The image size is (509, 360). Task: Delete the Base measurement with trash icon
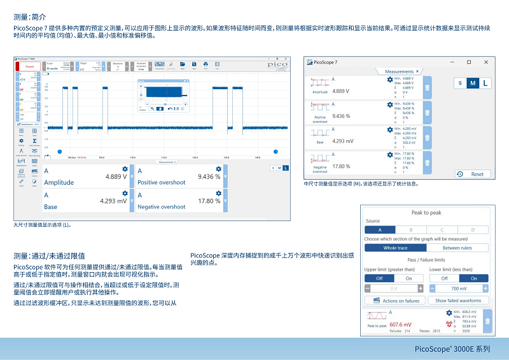(x=427, y=138)
